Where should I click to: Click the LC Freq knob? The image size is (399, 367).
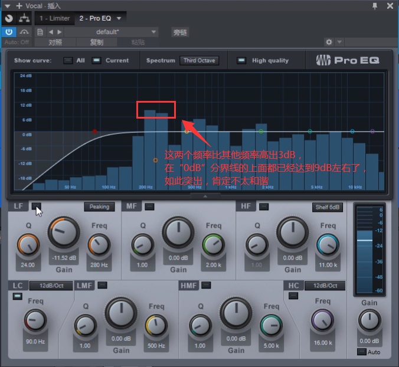click(x=35, y=320)
